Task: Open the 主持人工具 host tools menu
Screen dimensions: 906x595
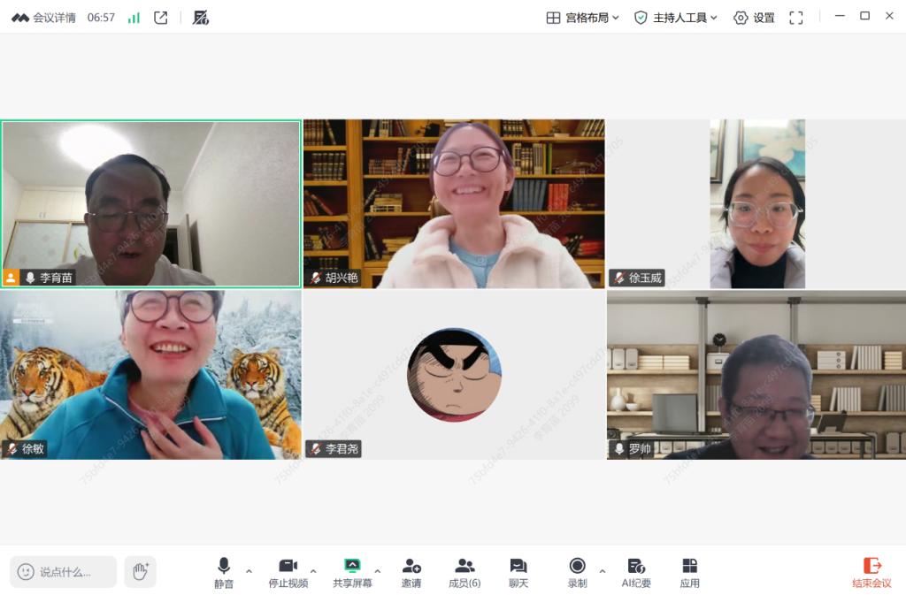Action: pyautogui.click(x=677, y=18)
